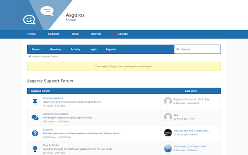Click '11 hours ago - Erenbur' text
This screenshot has width=248, height=155.
coord(186,134)
